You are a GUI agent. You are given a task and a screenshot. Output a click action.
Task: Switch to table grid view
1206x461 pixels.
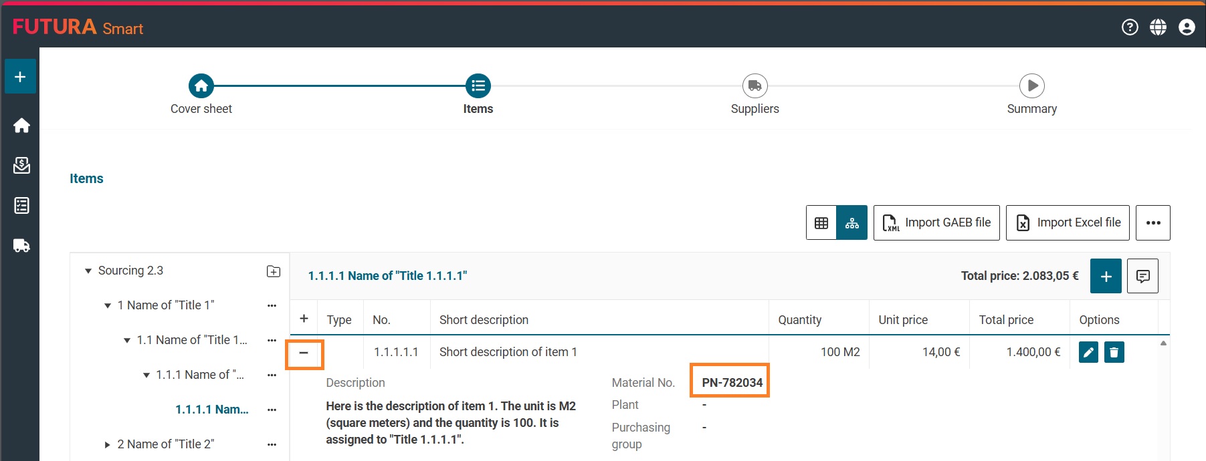pyautogui.click(x=821, y=223)
